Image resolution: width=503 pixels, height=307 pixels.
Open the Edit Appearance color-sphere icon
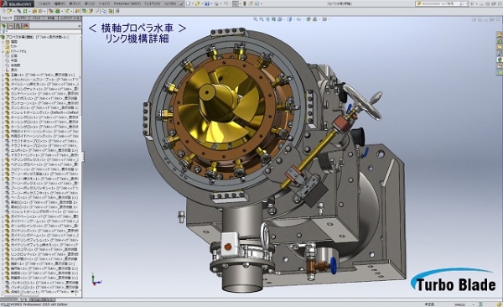[x=309, y=19]
